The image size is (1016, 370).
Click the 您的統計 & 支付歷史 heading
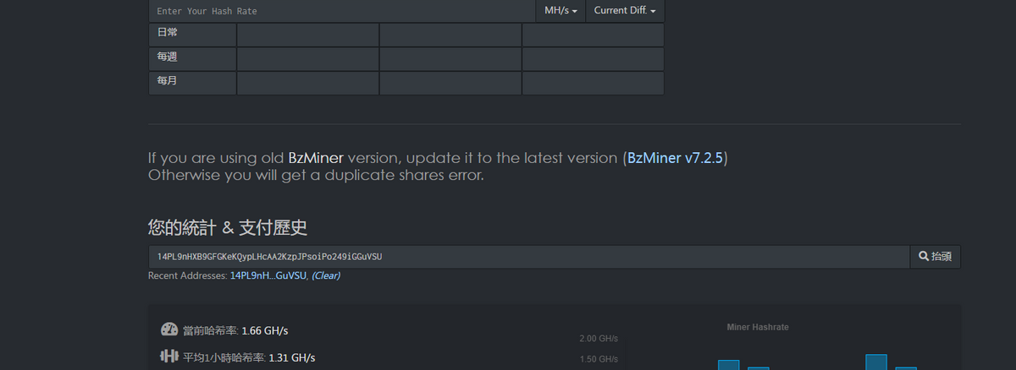pyautogui.click(x=228, y=227)
